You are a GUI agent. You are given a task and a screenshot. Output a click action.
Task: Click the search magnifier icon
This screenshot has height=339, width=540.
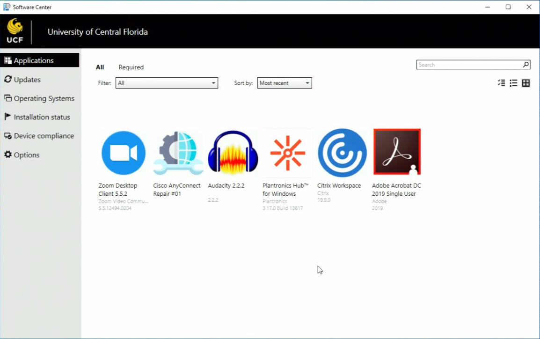[x=526, y=65]
